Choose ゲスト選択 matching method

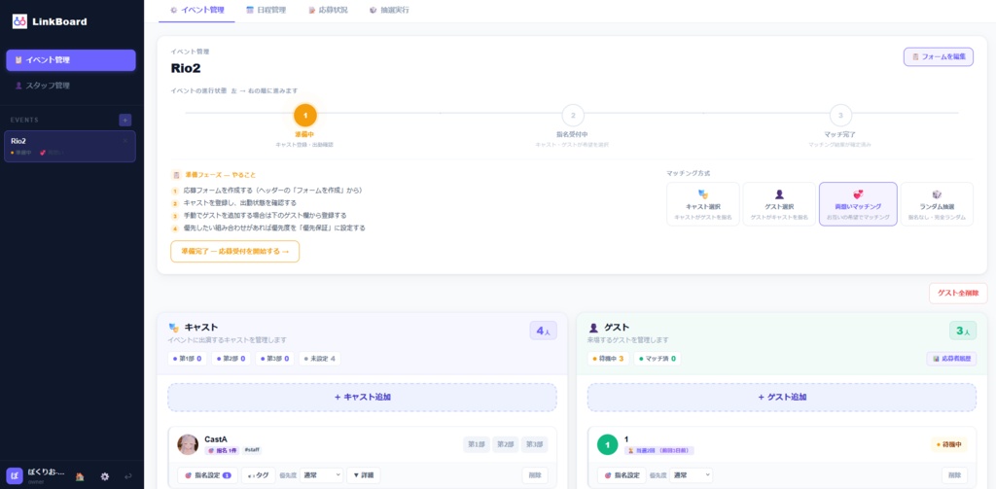point(779,204)
